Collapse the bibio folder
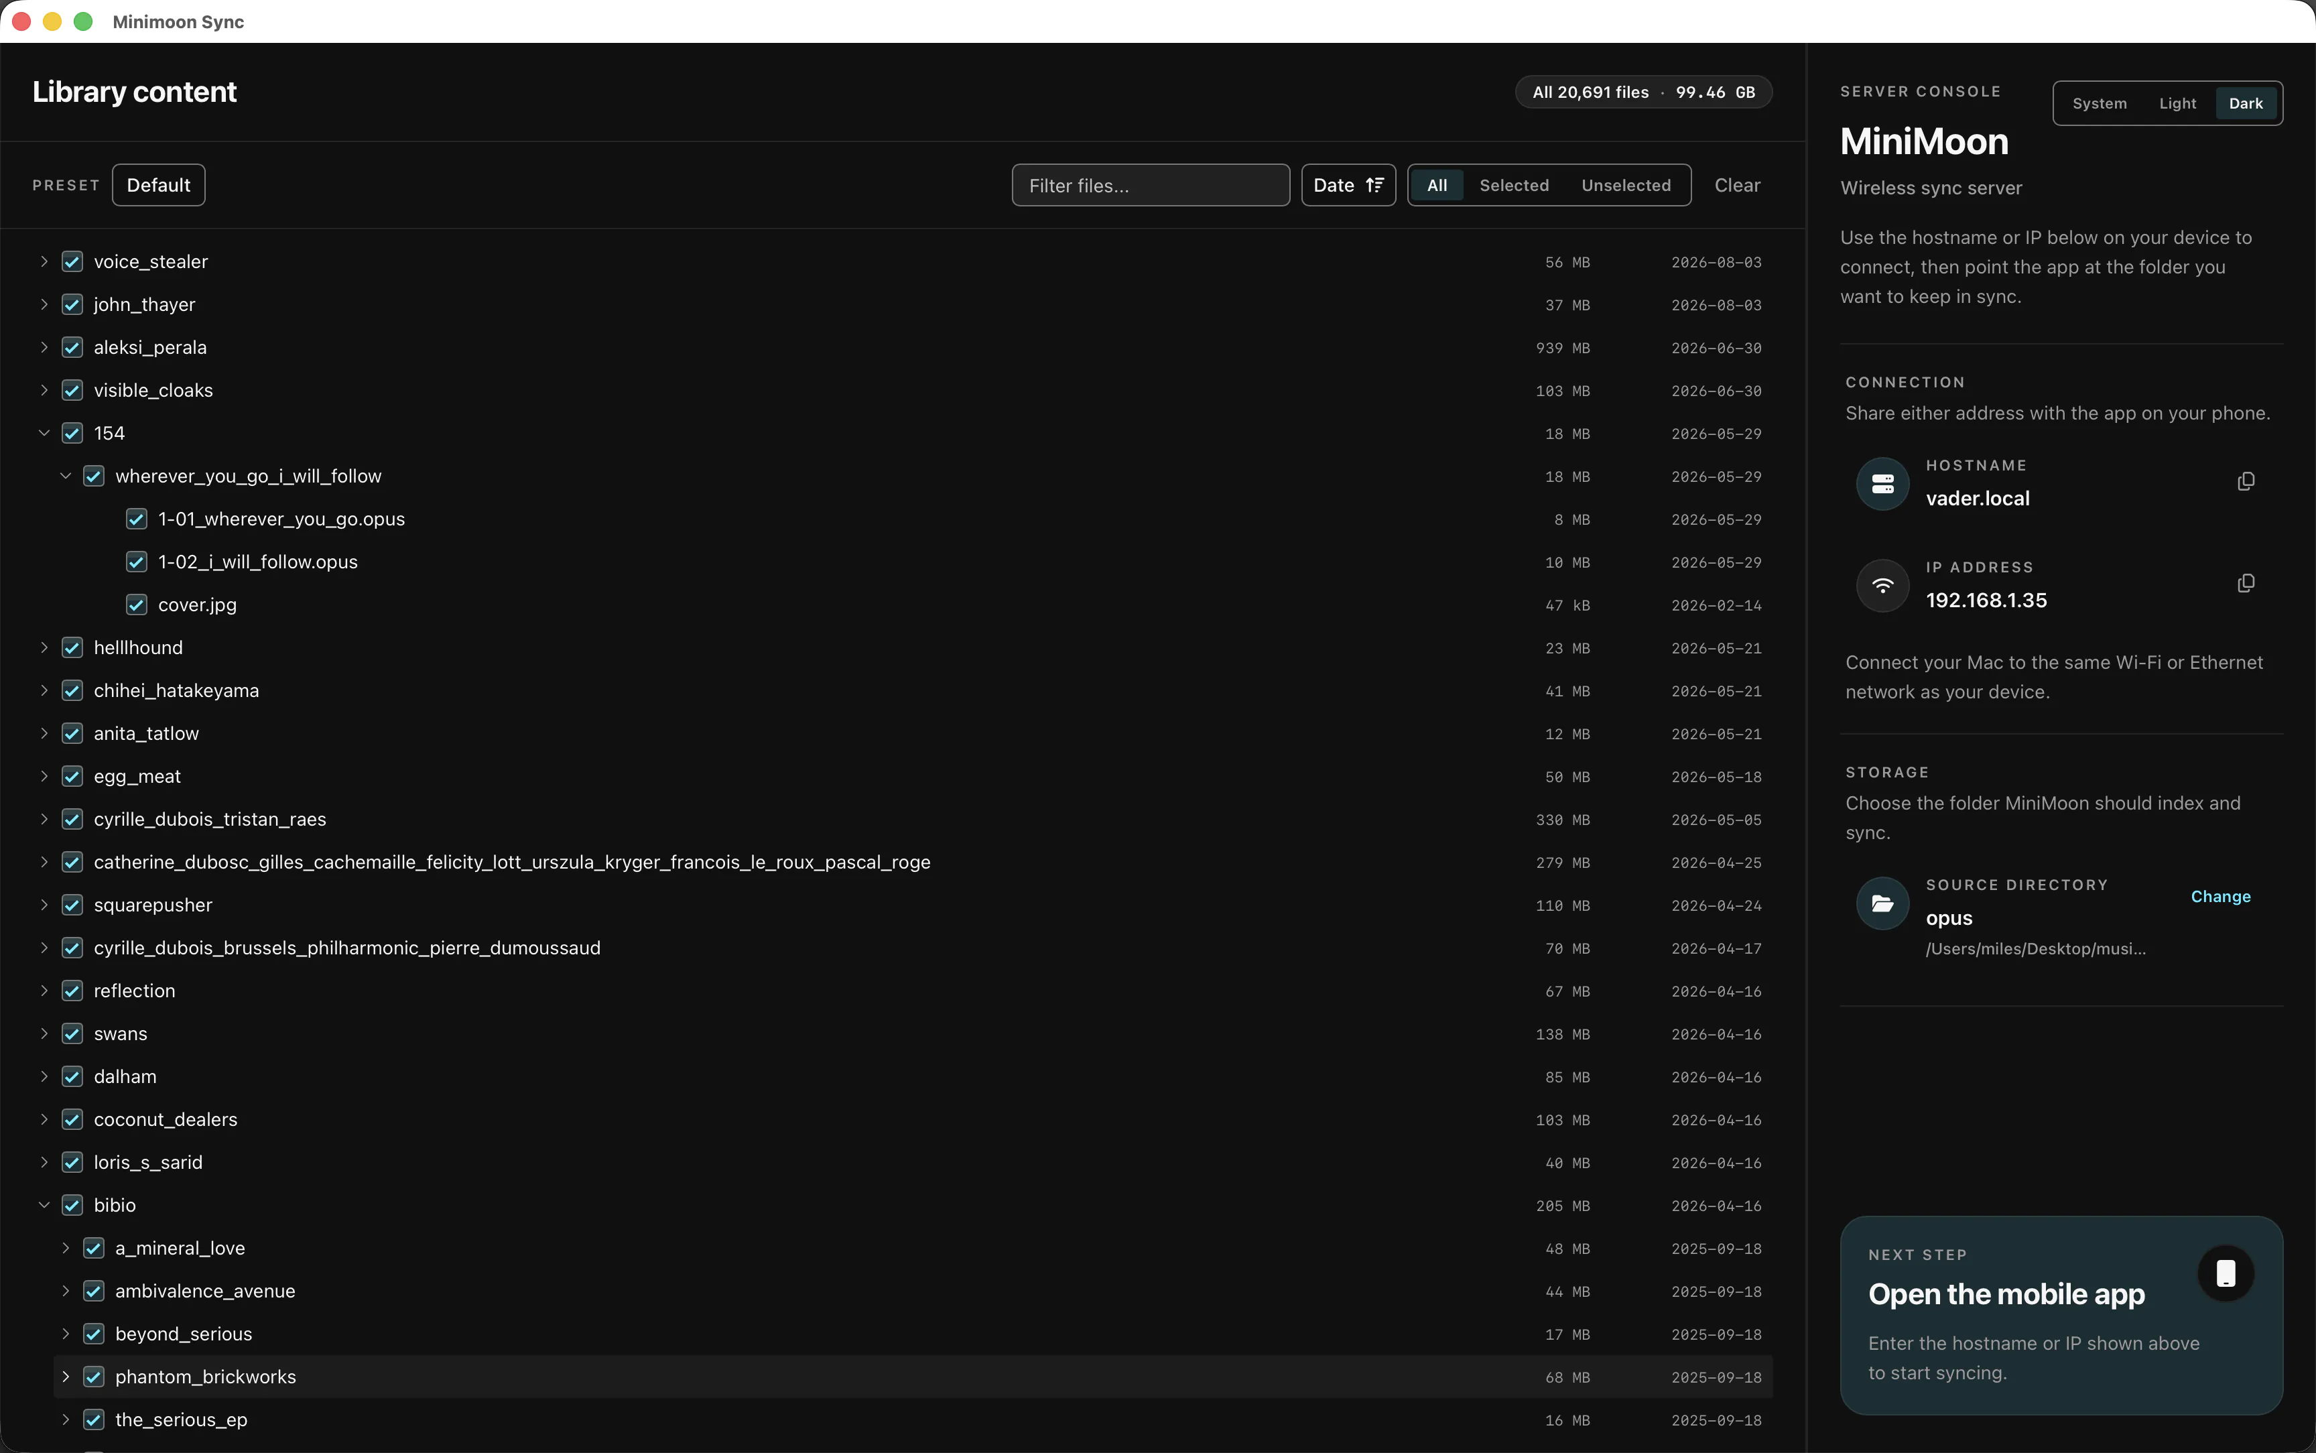 coord(44,1205)
